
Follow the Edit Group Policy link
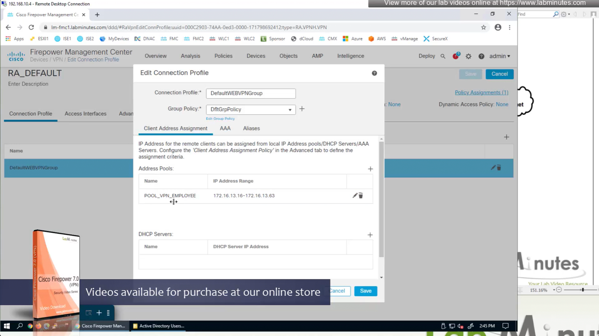220,119
